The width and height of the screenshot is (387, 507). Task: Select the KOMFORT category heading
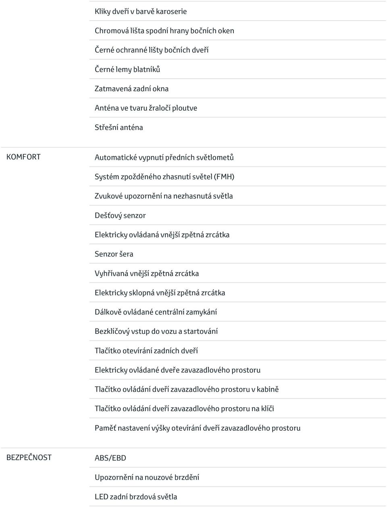[23, 157]
